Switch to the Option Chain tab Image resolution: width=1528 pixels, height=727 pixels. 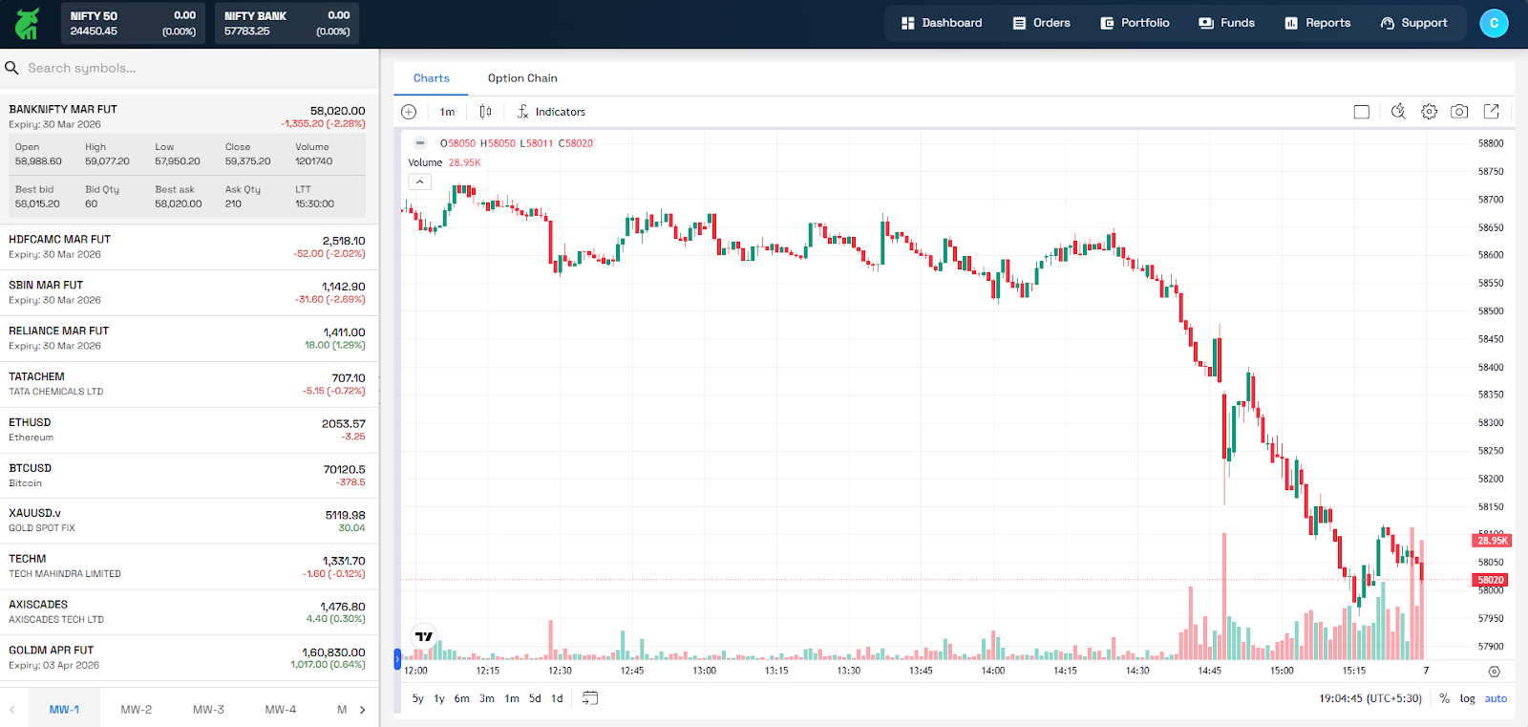tap(522, 78)
